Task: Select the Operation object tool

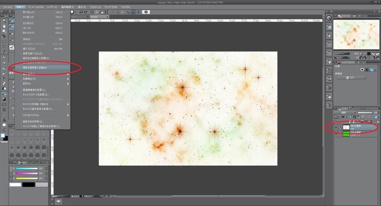Action: [4, 31]
